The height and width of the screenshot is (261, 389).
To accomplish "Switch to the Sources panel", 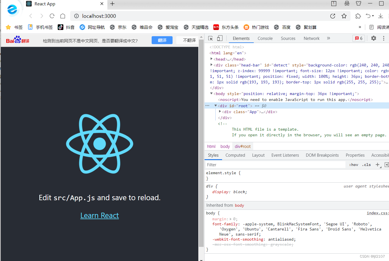I will point(288,38).
